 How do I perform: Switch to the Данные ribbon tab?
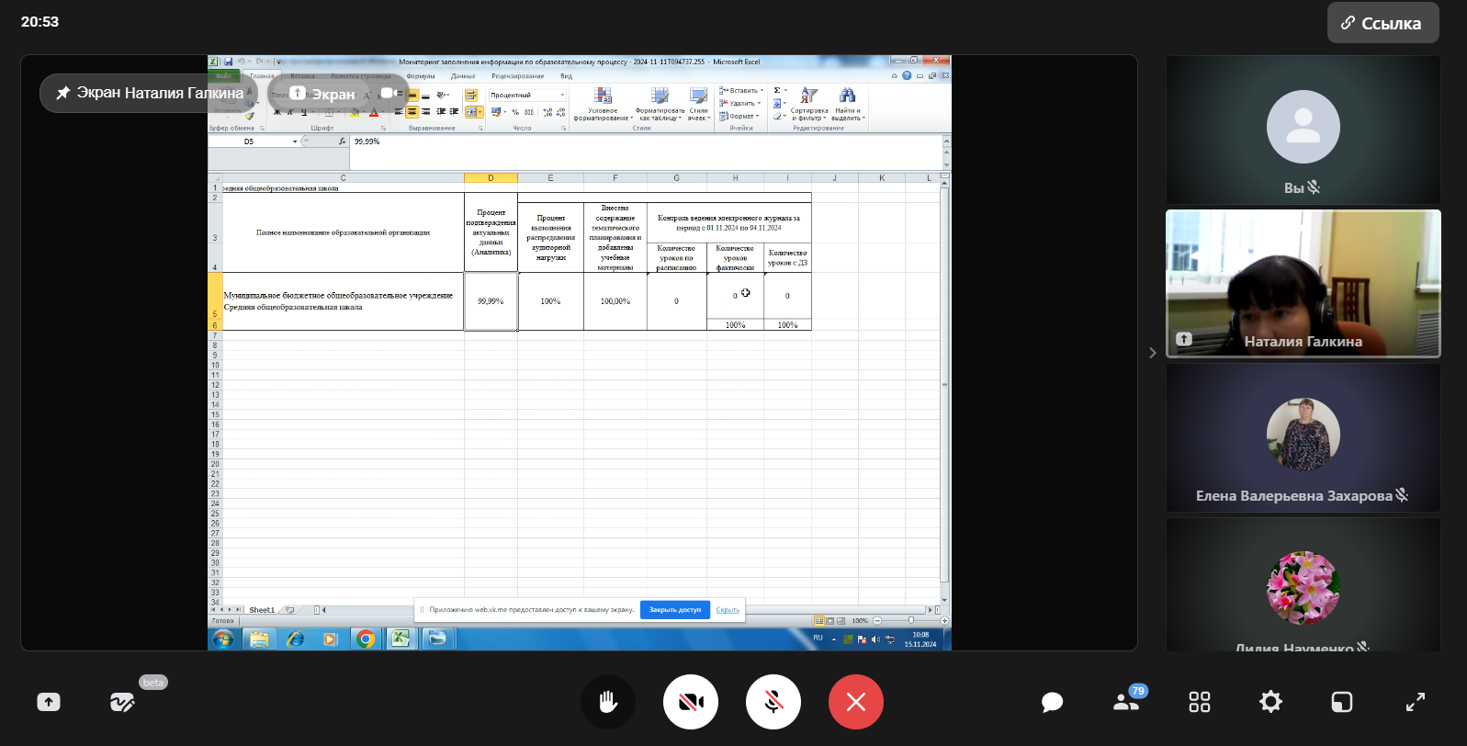[x=463, y=76]
